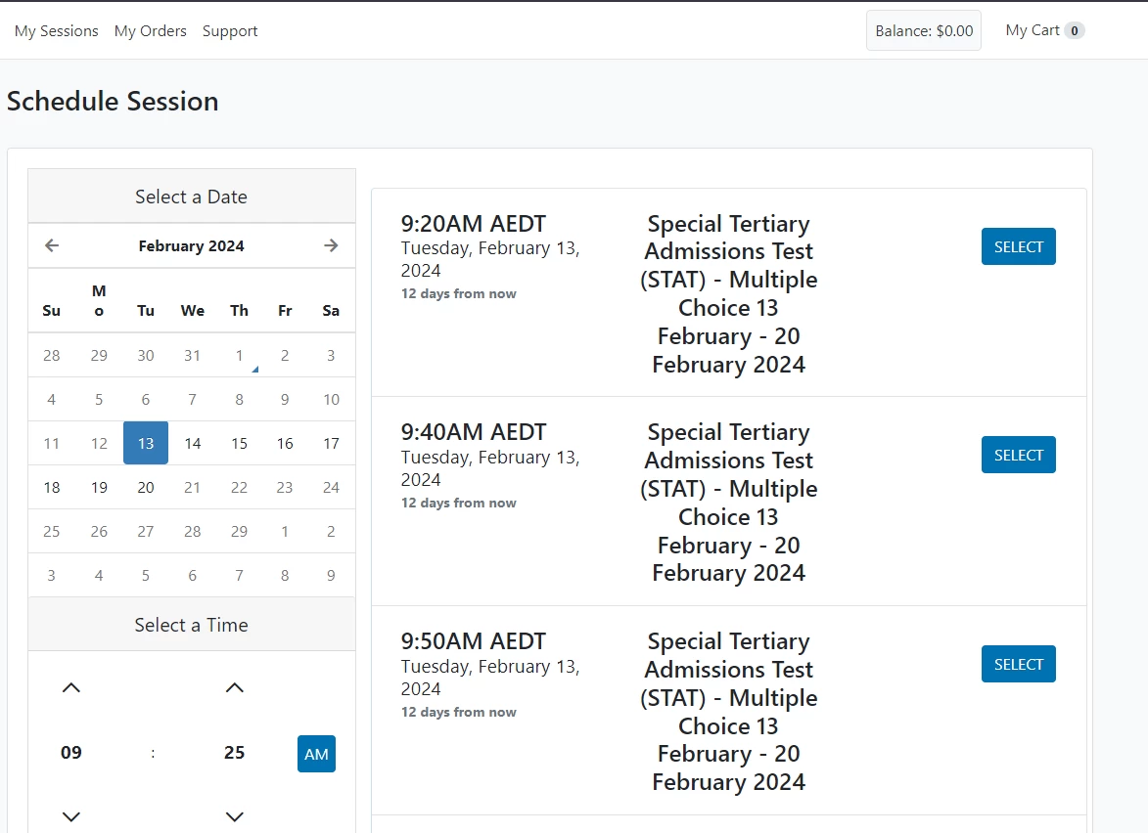Decrease the hour using the down arrow
Screen dimensions: 1148x833
click(70, 816)
